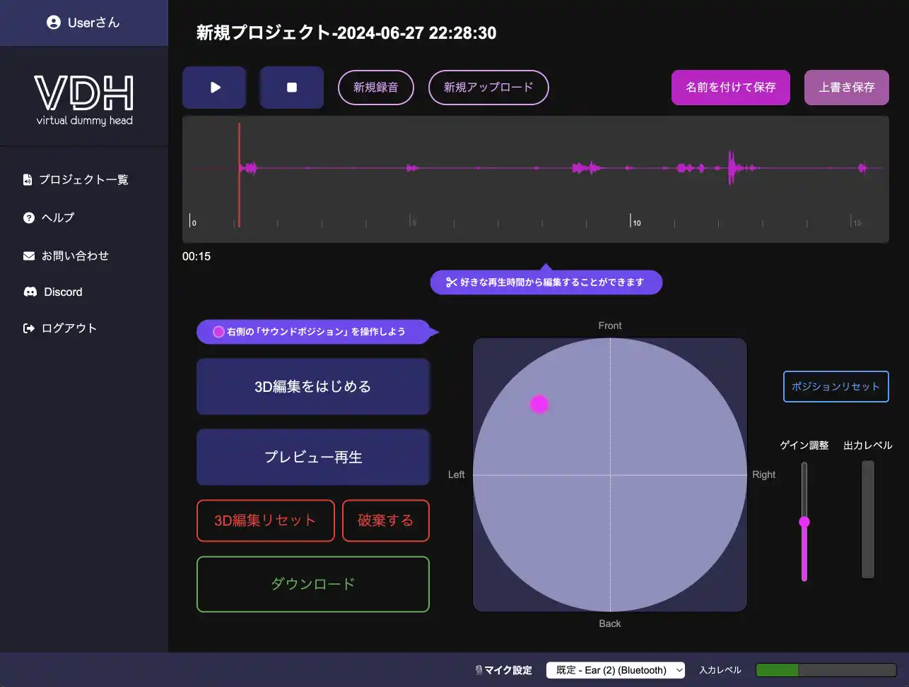
Task: Go to お問い合わせ page
Action: pos(75,256)
